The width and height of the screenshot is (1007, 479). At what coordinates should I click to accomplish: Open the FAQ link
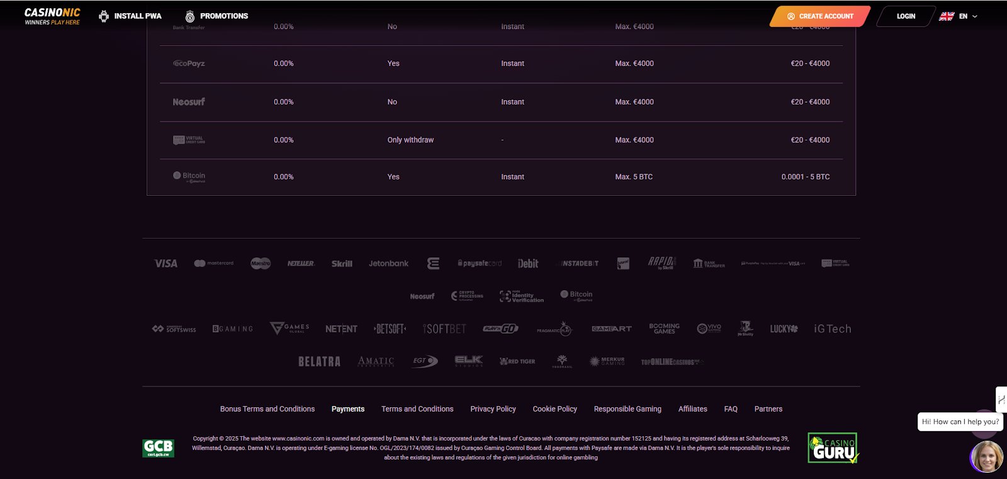[x=731, y=409]
